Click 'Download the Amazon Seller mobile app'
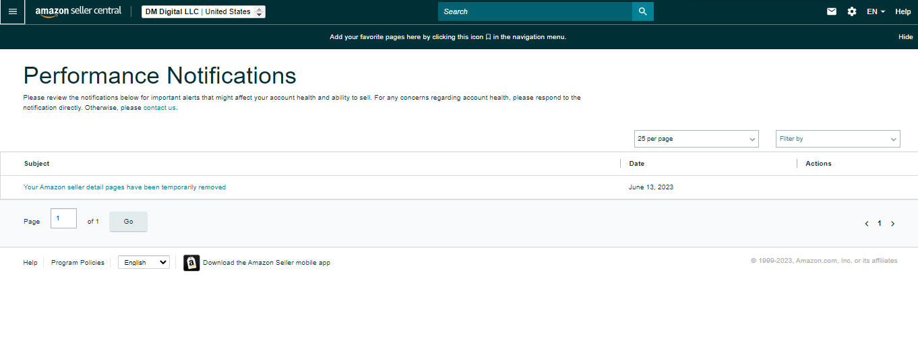The image size is (918, 347). [266, 263]
